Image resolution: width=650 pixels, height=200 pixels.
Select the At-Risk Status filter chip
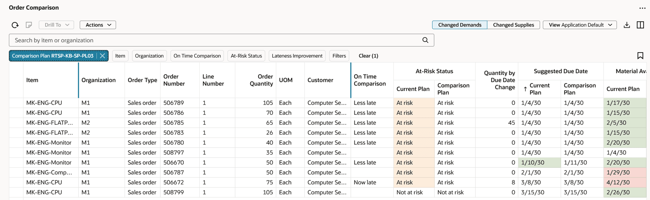(246, 56)
